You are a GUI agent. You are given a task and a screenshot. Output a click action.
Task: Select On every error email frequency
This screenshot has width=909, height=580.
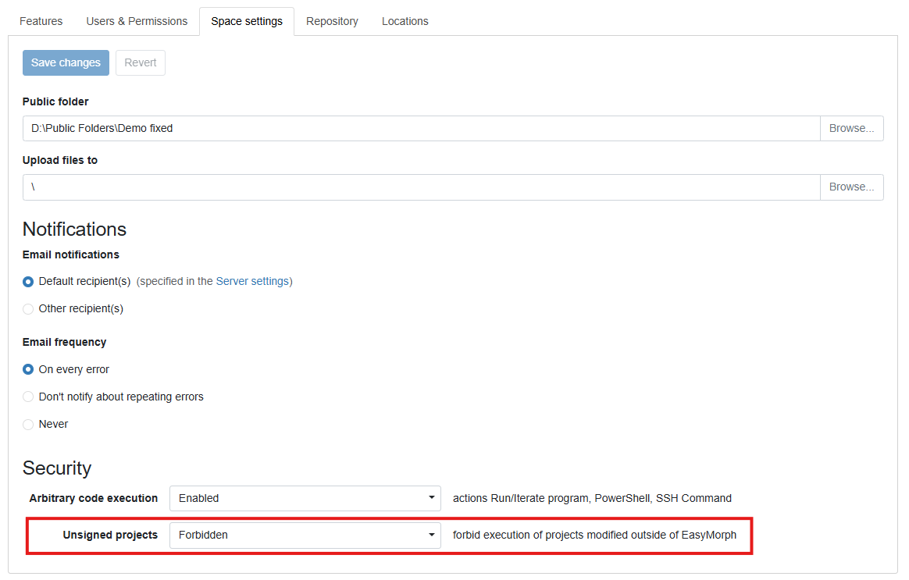click(29, 370)
